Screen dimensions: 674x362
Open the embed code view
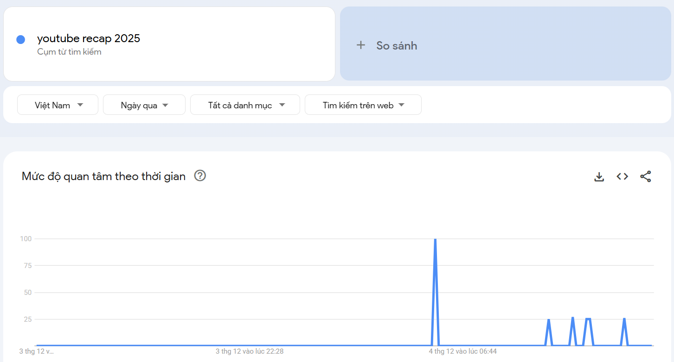tap(622, 176)
